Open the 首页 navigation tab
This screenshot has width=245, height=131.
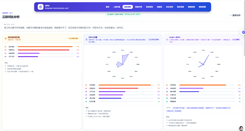pos(108,7)
